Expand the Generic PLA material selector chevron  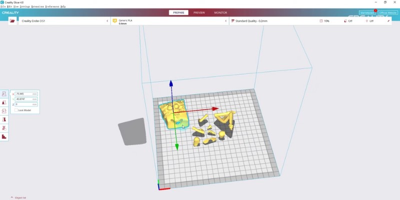(x=226, y=21)
